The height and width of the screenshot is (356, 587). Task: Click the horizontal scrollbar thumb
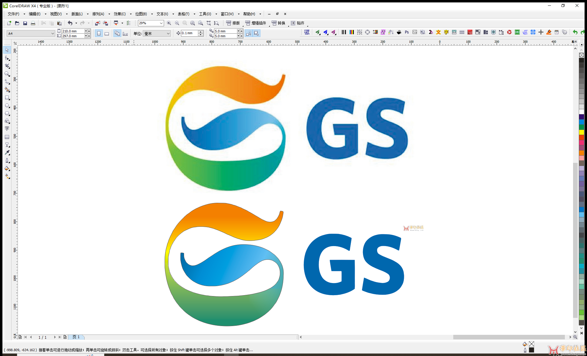pos(509,337)
